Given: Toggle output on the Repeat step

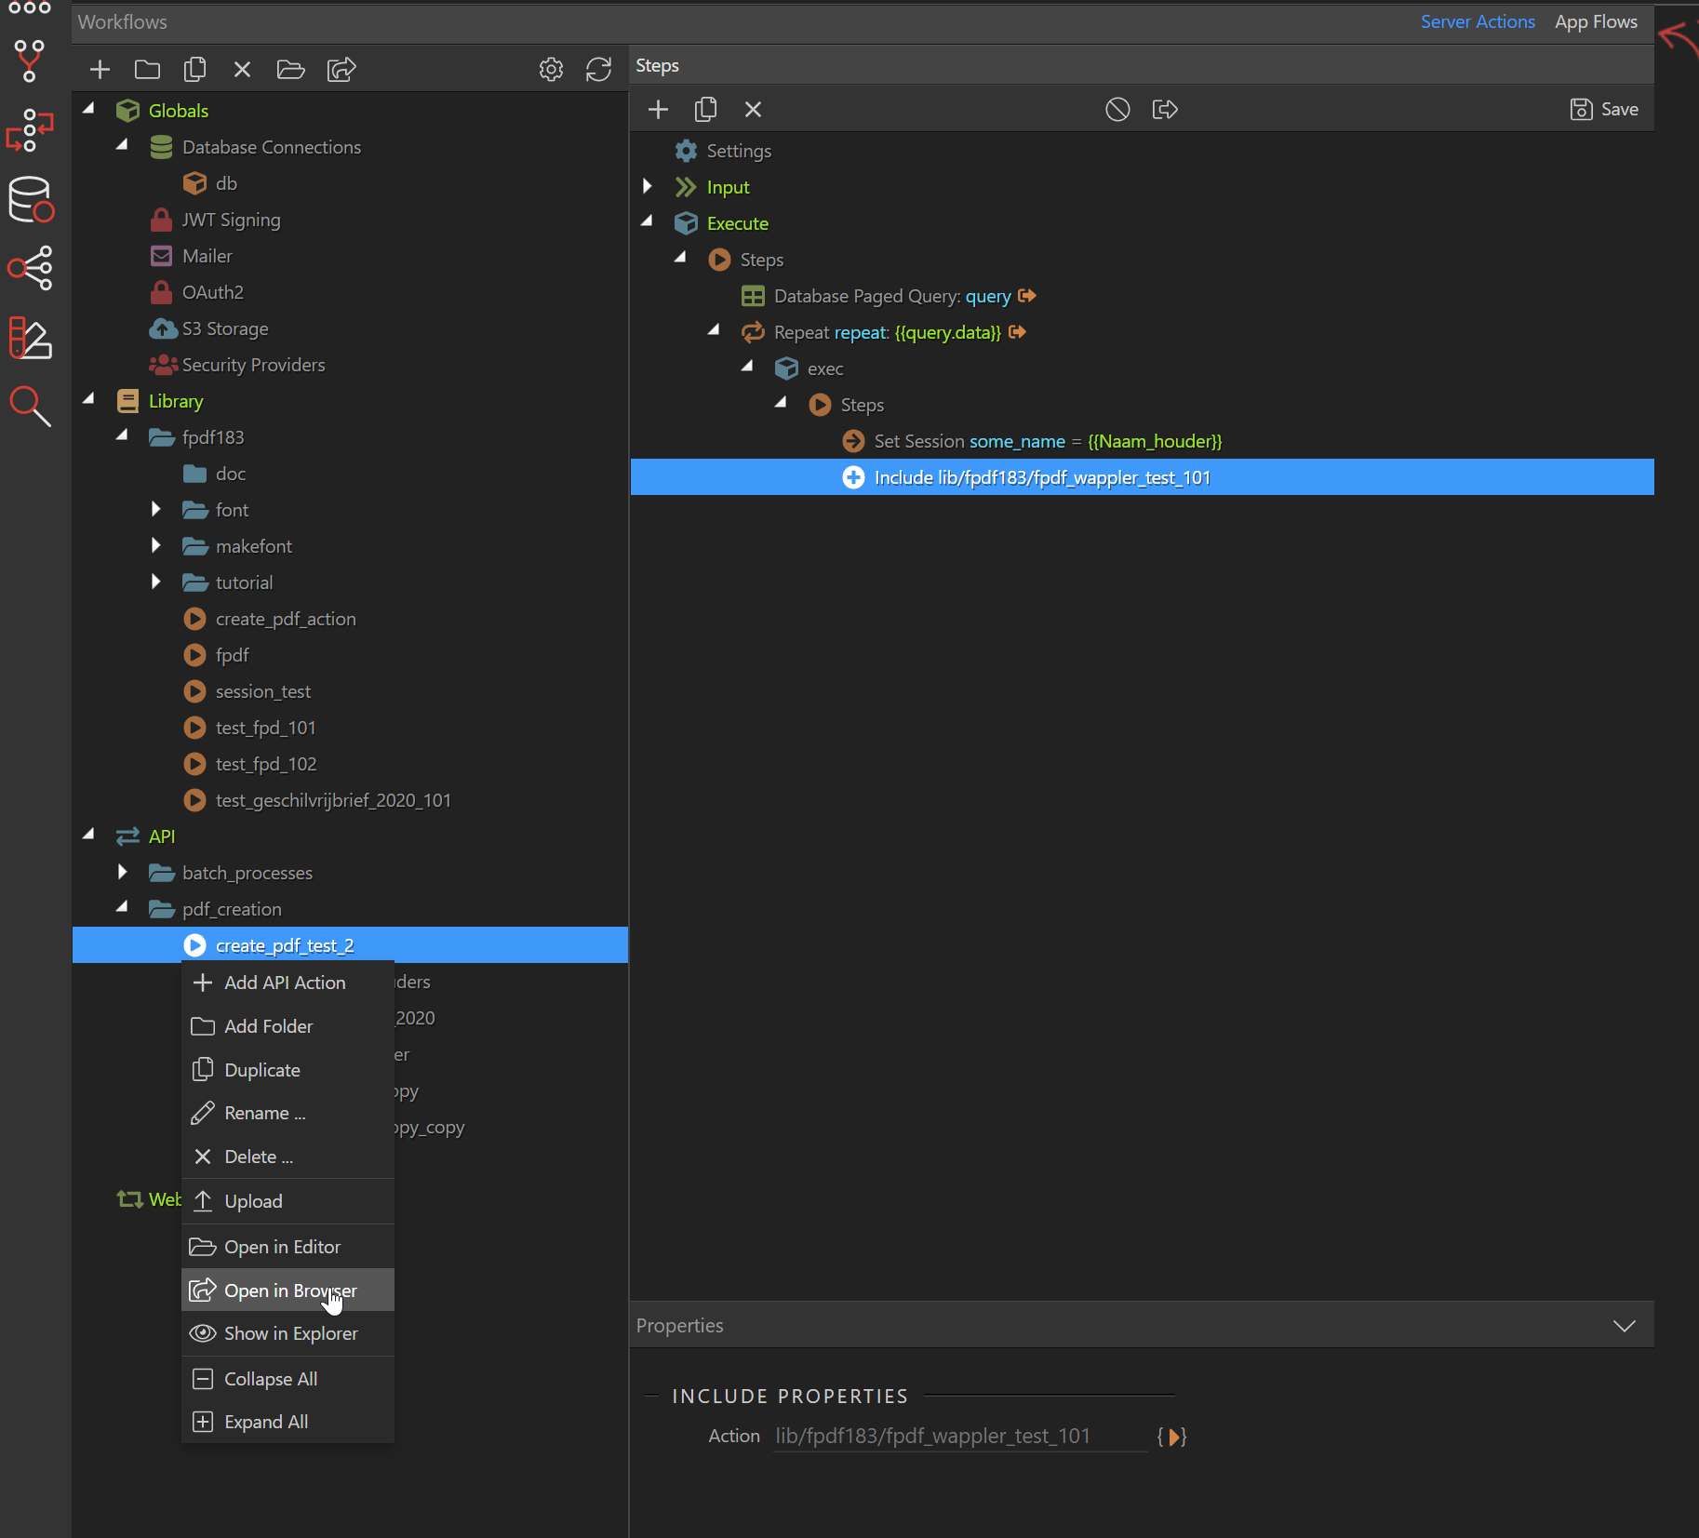Looking at the screenshot, I should [x=1018, y=332].
